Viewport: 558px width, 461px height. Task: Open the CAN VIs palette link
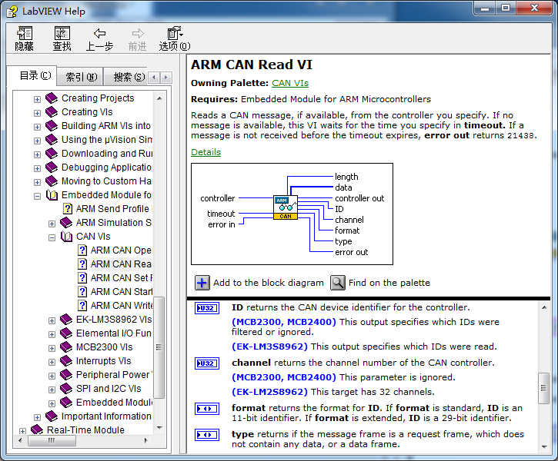[x=290, y=83]
